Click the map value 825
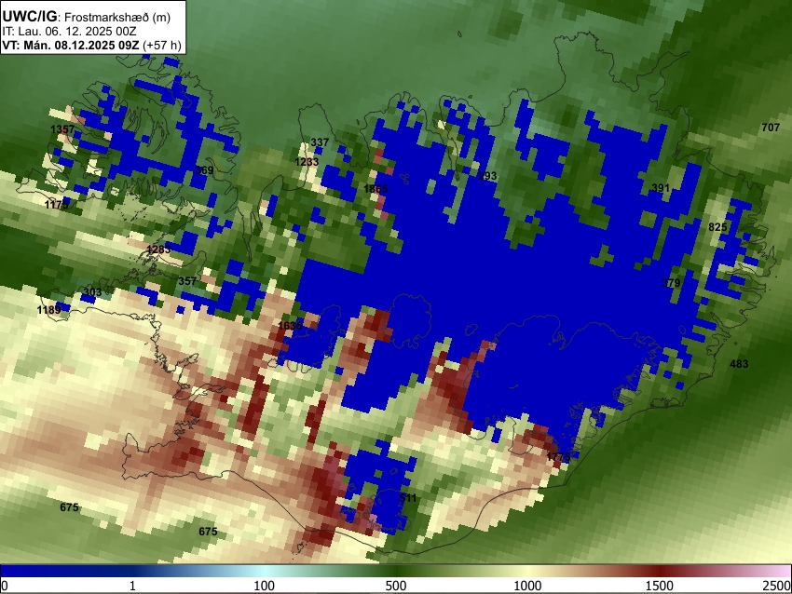Viewport: 792px width, 594px height. [717, 227]
